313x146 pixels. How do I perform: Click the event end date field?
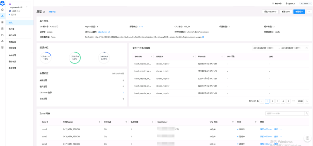(291, 48)
